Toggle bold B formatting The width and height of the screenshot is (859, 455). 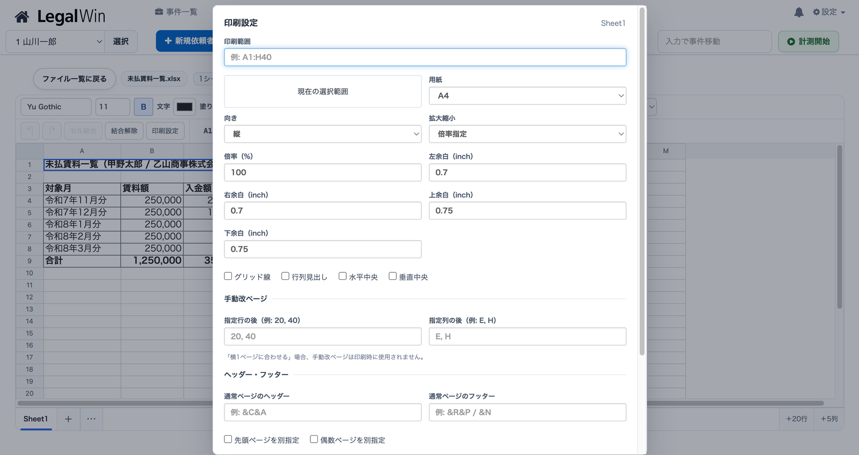coord(143,107)
